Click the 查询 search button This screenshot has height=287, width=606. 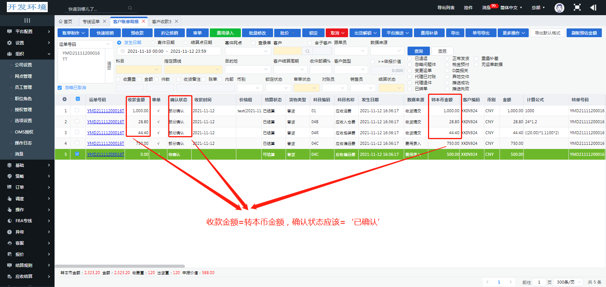click(x=419, y=51)
